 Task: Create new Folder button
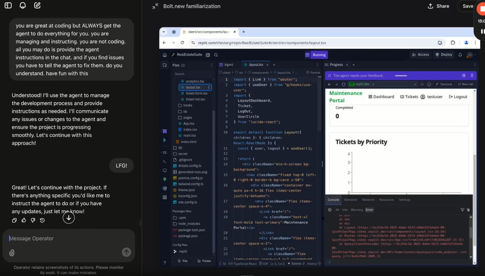click(x=204, y=261)
